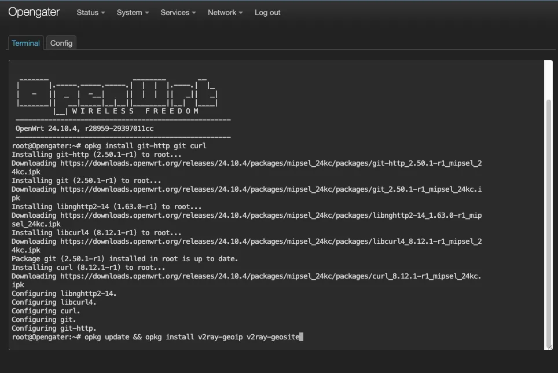Click the 'opkg install git-http git curl' command

pyautogui.click(x=145, y=146)
